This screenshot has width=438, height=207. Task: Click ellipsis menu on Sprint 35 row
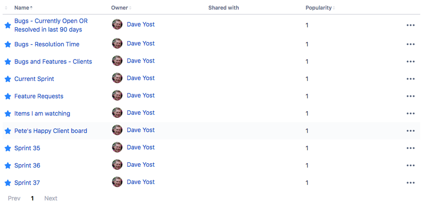410,148
